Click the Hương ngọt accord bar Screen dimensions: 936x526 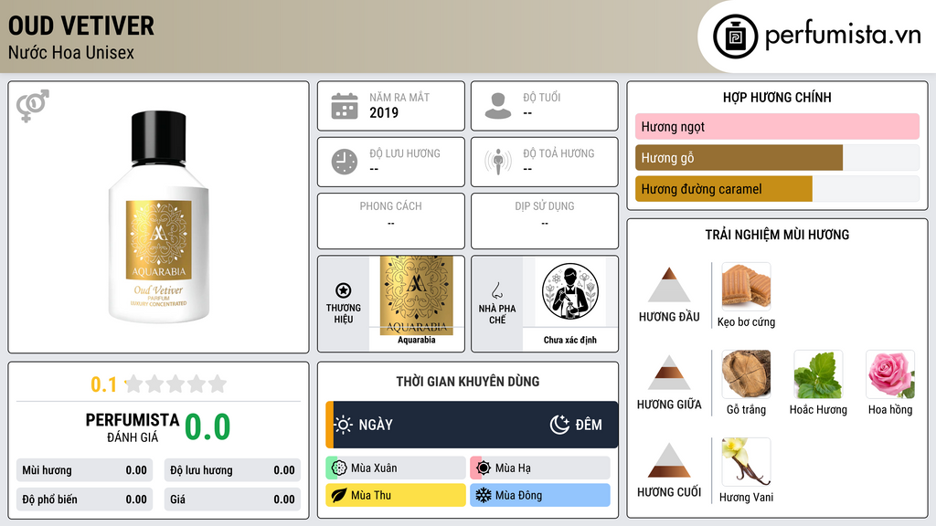[777, 126]
